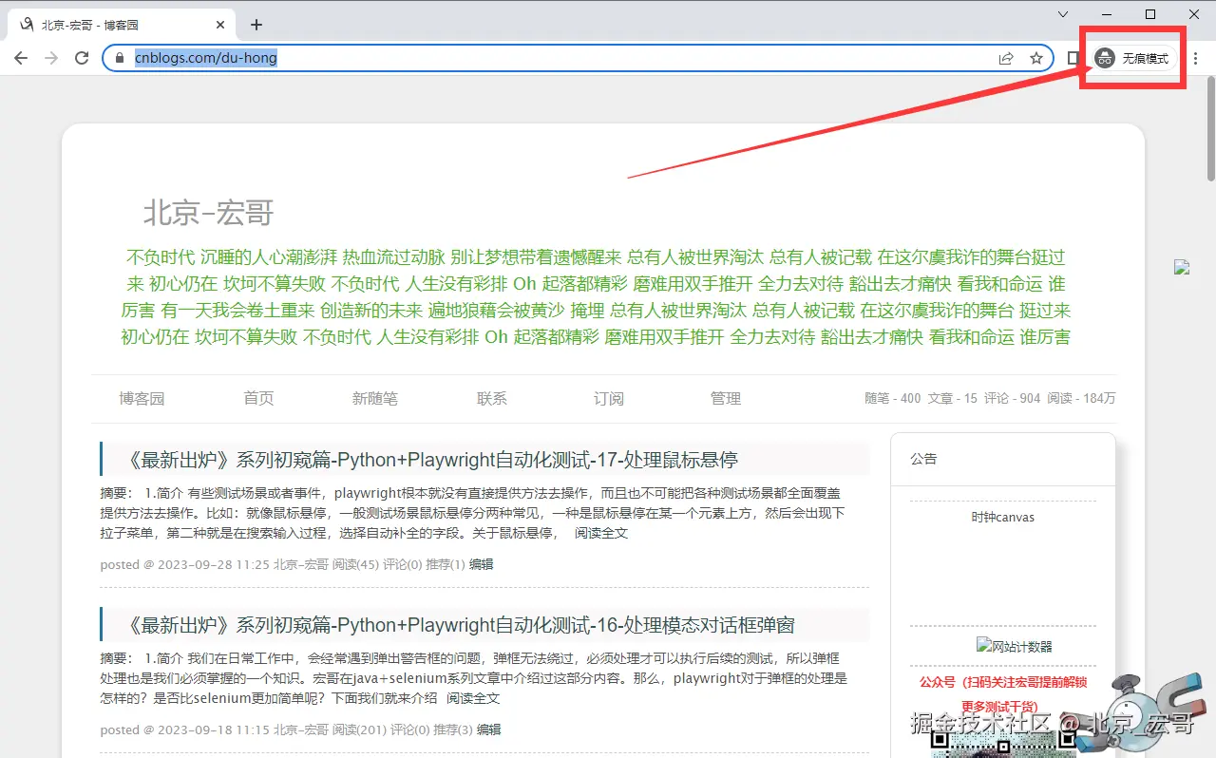Click posted @ 2023-09-28 11:25 text
The height and width of the screenshot is (758, 1216).
[x=185, y=564]
